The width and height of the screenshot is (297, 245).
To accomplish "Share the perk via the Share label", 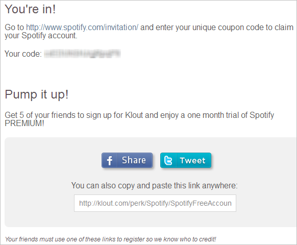I will point(134,160).
